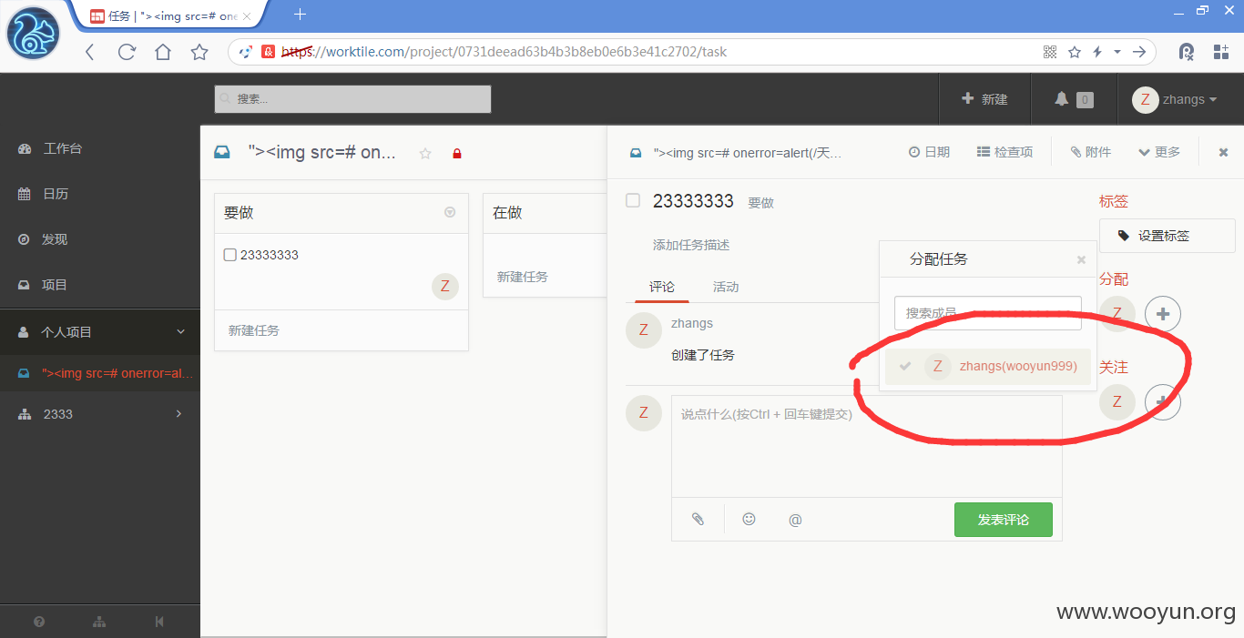Click the lightning speed mode icon
Image resolution: width=1244 pixels, height=638 pixels.
coord(1097,52)
